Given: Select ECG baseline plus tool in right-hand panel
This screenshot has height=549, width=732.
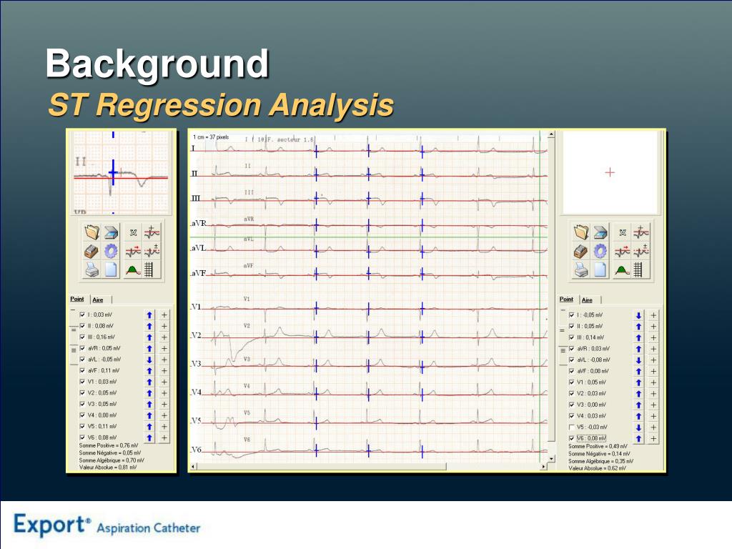Looking at the screenshot, I should point(641,232).
